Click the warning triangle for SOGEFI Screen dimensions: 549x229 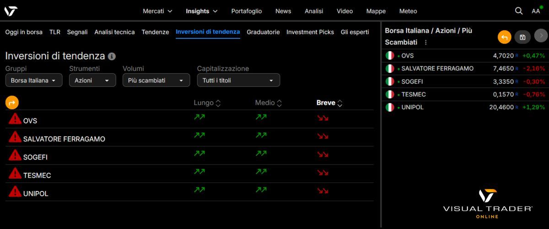(15, 155)
